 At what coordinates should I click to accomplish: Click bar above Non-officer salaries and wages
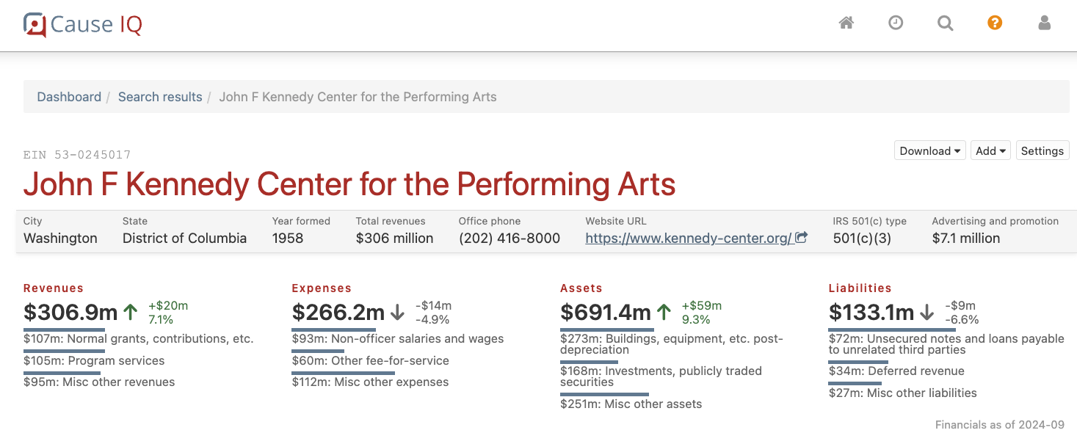(334, 330)
